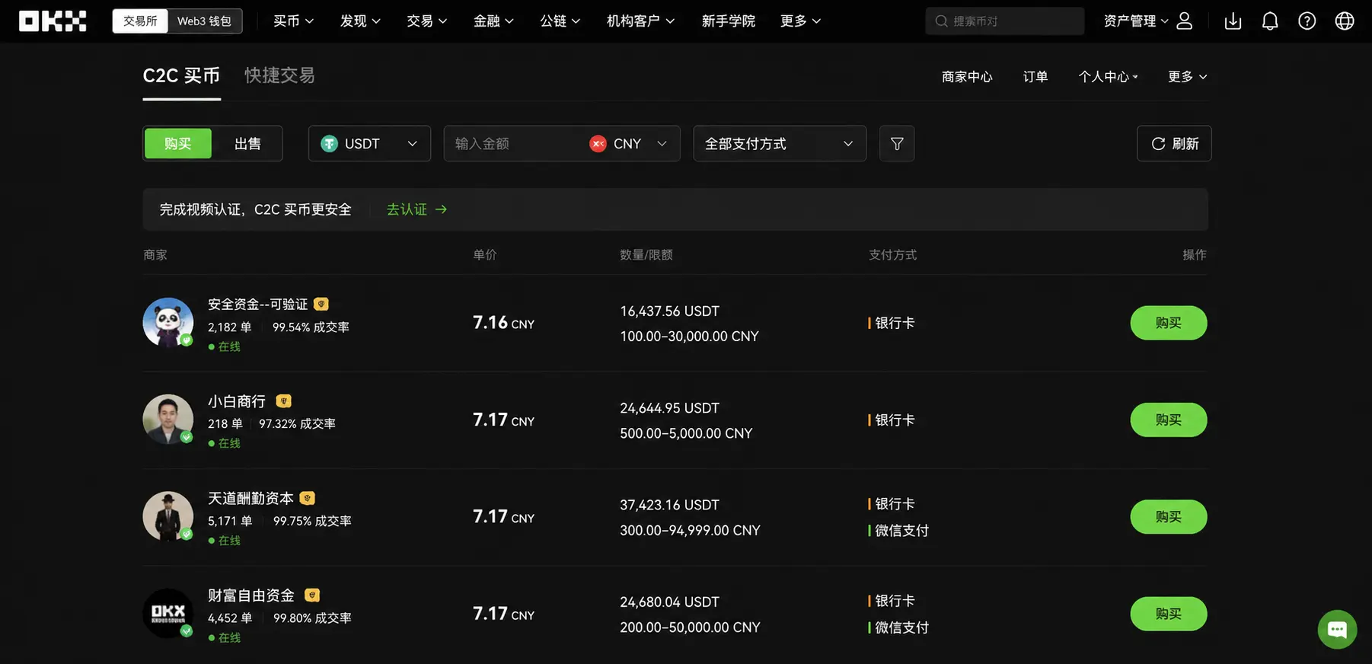Viewport: 1372px width, 664px height.
Task: Click the 刷新 refresh button
Action: [x=1174, y=143]
